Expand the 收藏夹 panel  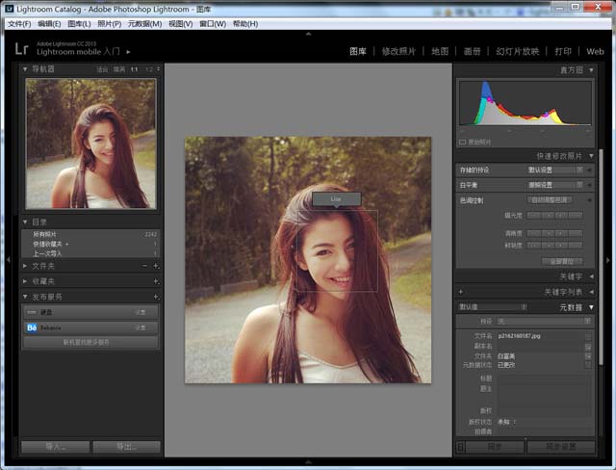(25, 281)
